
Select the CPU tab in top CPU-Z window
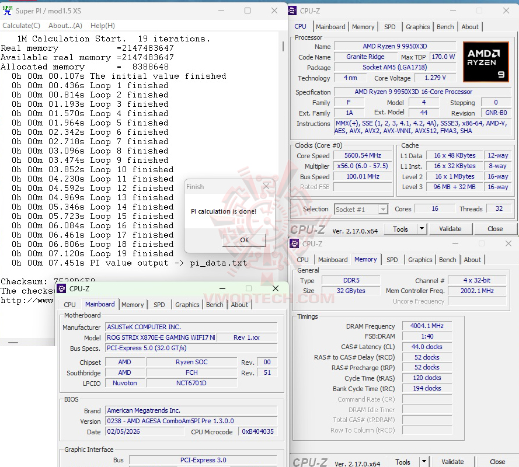301,26
